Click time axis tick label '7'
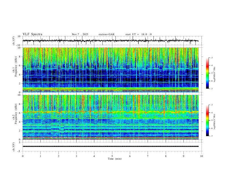Viewport: 227px width, 175px height. tap(148, 156)
